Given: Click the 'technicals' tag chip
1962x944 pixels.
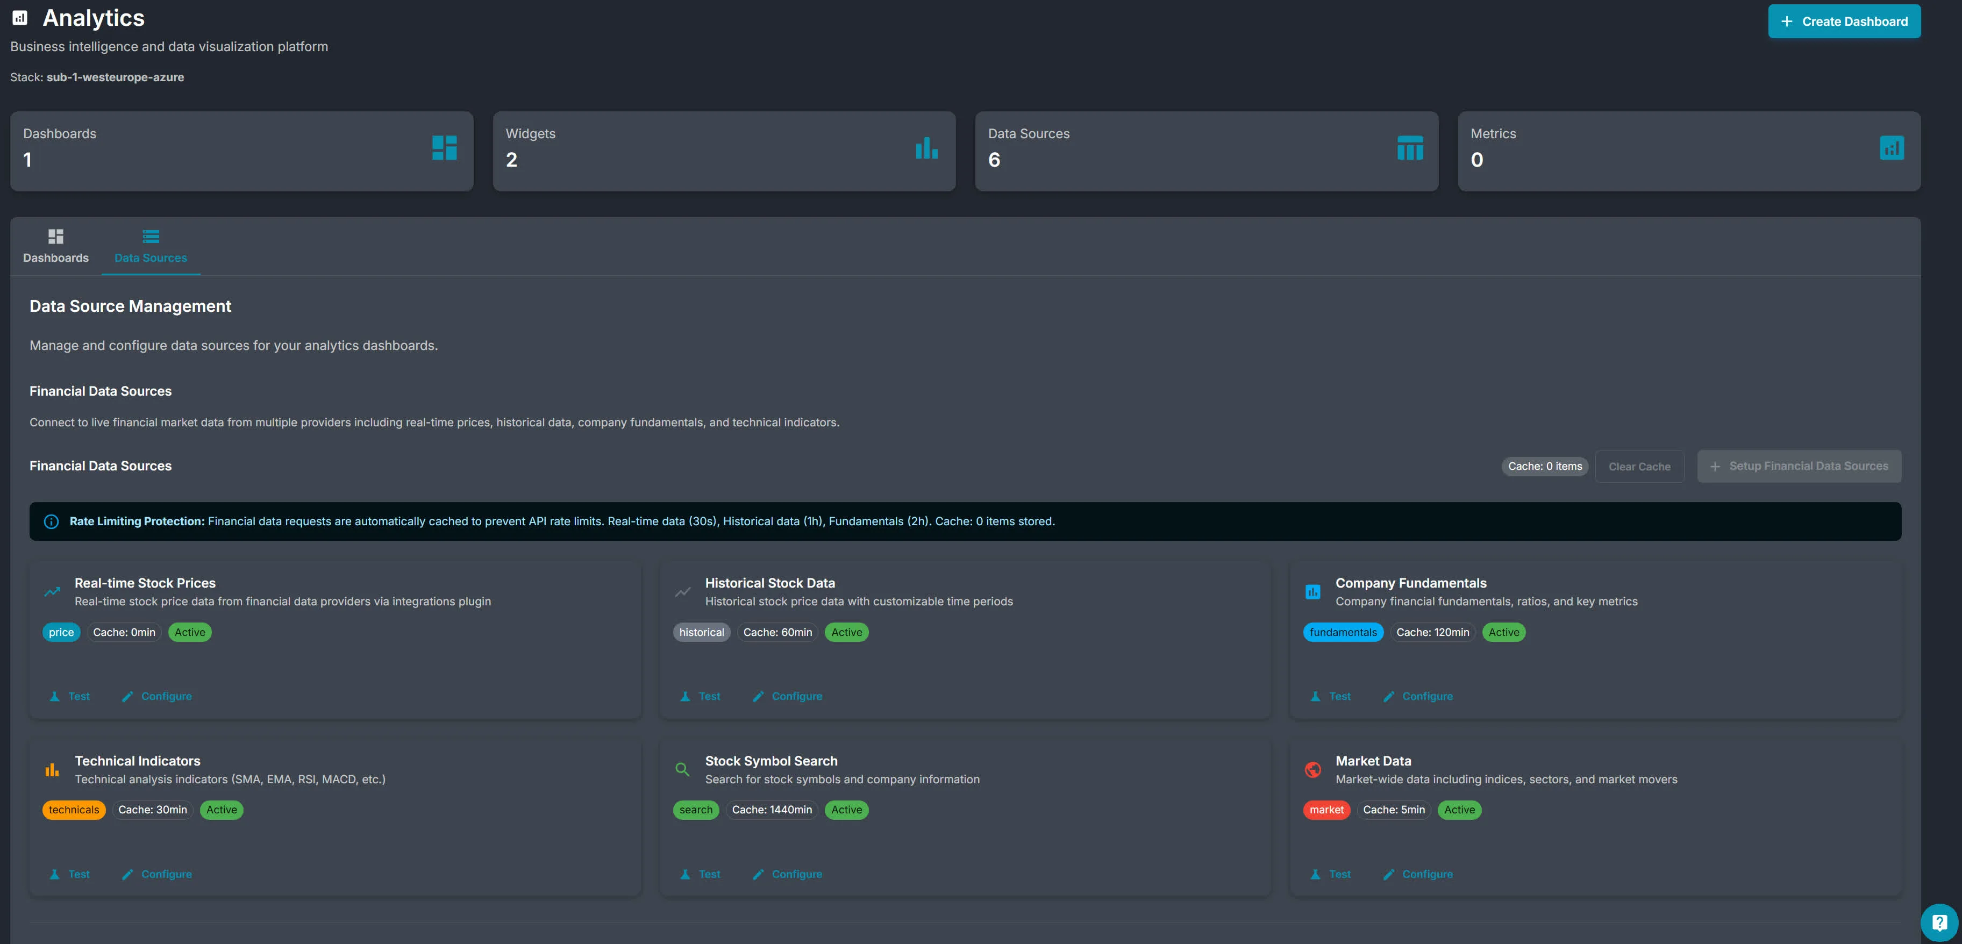Looking at the screenshot, I should tap(74, 810).
